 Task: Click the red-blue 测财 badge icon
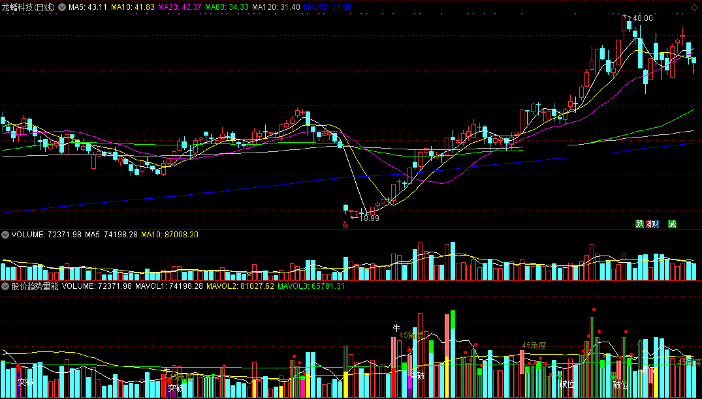653,224
